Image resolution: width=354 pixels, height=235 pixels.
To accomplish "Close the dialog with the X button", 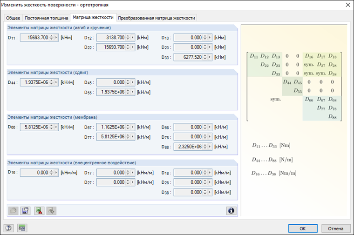I will (x=348, y=5).
